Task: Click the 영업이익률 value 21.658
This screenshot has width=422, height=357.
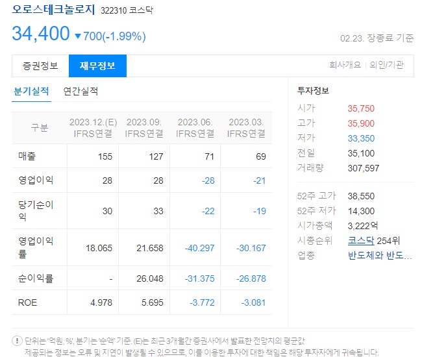Action: tap(150, 248)
